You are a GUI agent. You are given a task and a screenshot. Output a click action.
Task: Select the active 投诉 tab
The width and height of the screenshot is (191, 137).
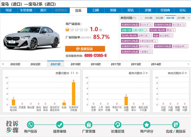pyautogui.click(x=78, y=10)
